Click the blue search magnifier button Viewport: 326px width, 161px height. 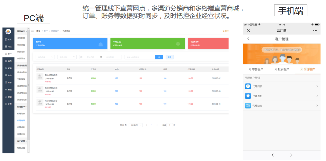[x=159, y=57]
